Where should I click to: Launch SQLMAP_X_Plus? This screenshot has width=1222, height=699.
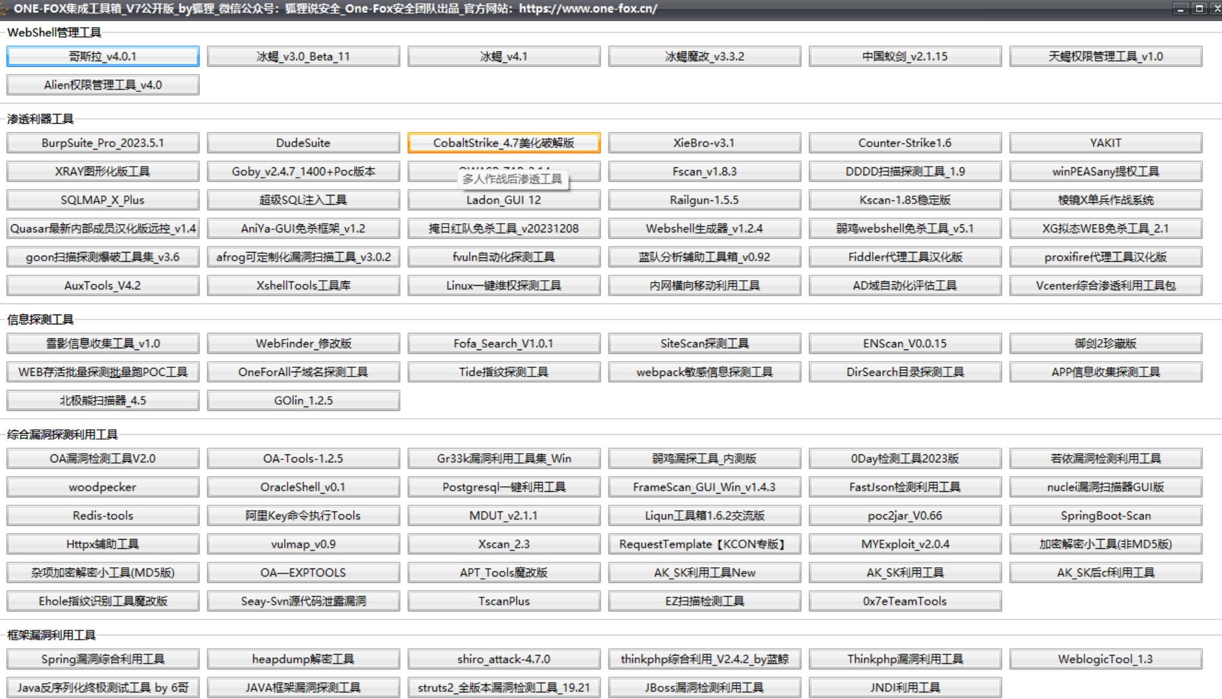point(102,200)
